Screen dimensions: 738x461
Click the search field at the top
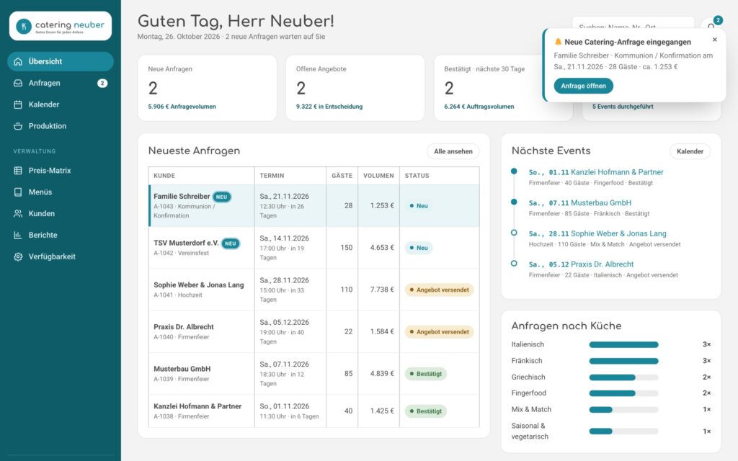click(x=633, y=25)
